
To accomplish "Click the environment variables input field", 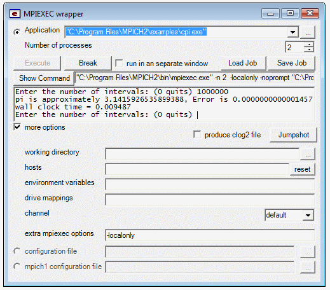I will 210,184.
